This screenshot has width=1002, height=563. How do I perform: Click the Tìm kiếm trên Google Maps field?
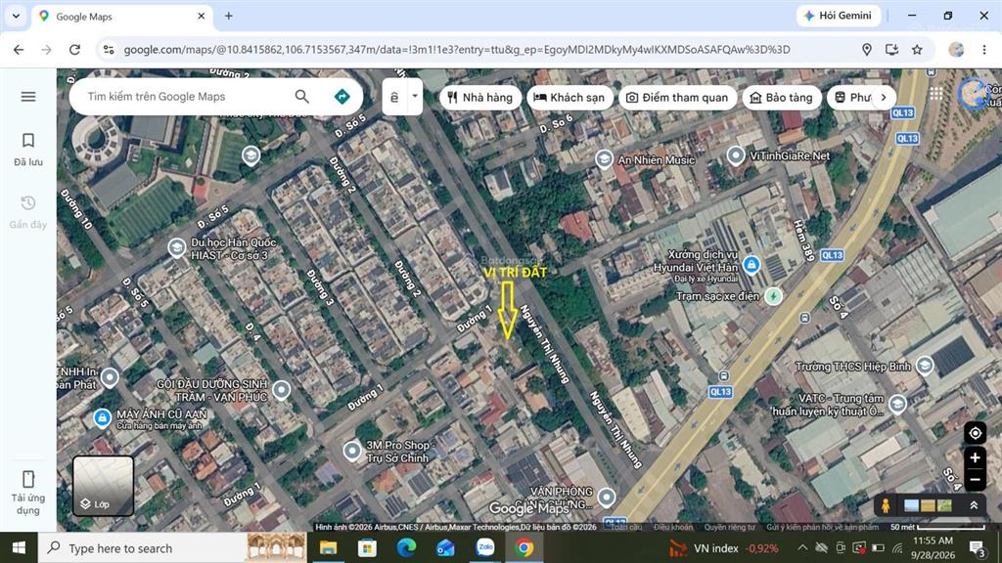point(185,97)
